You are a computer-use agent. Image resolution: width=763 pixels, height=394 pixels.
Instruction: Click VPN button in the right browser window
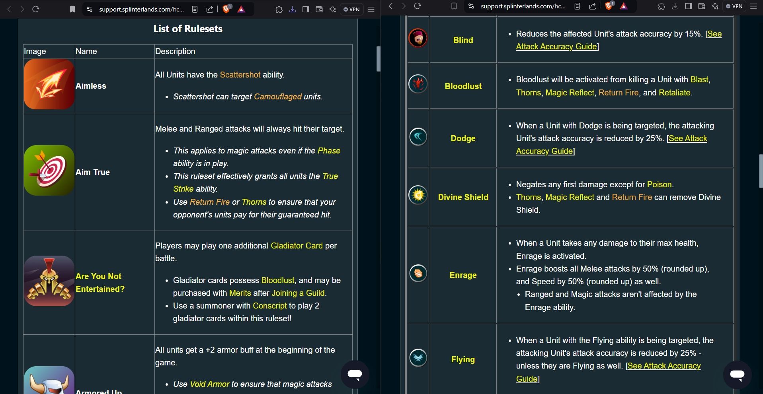tap(734, 6)
